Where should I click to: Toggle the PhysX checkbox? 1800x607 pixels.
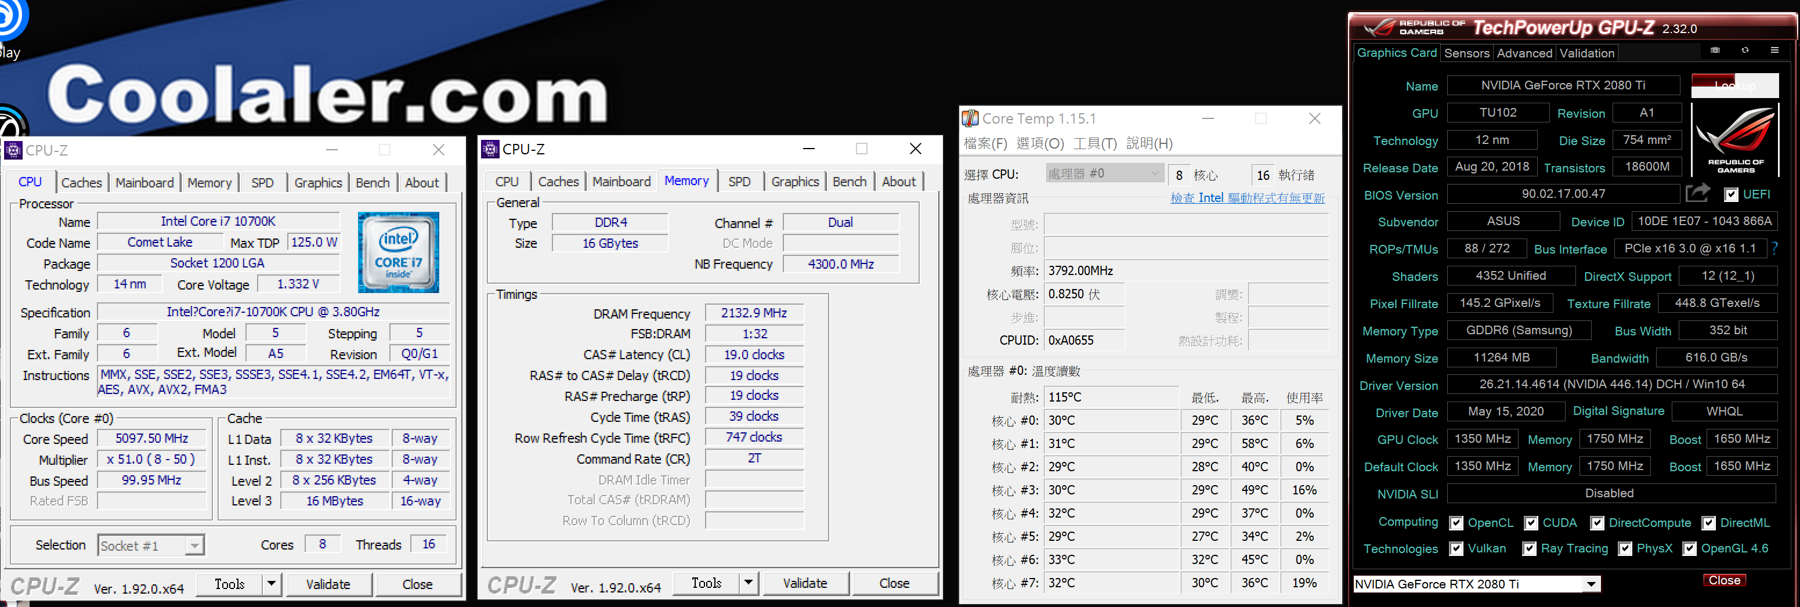(x=1625, y=548)
